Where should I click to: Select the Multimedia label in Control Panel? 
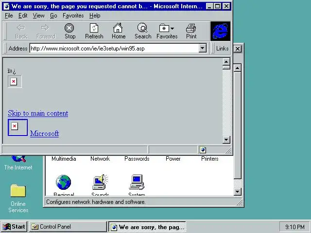[x=64, y=159]
